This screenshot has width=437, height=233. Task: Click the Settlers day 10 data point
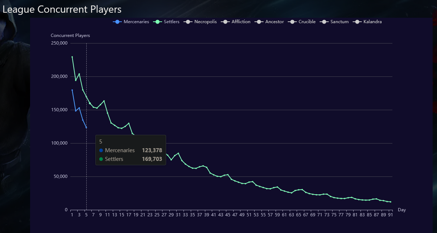[x=104, y=101]
